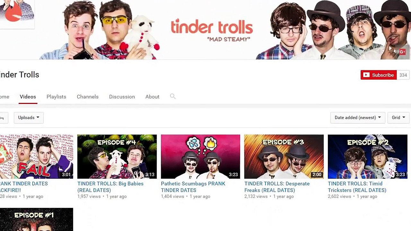This screenshot has width=411, height=231.
Task: Click the 3:01 duration badge
Action: tap(66, 175)
